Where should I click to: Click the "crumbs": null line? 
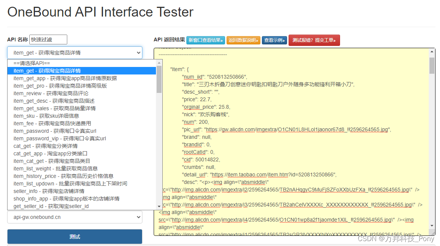(199, 167)
